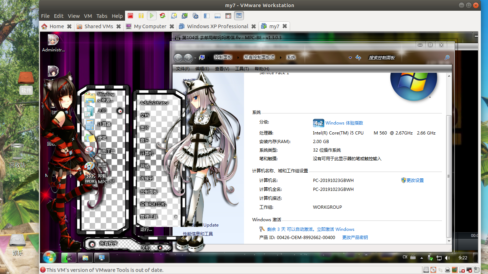Viewport: 488px width, 274px height.
Task: Click the 立即激活 Windows activation link
Action: click(x=335, y=229)
